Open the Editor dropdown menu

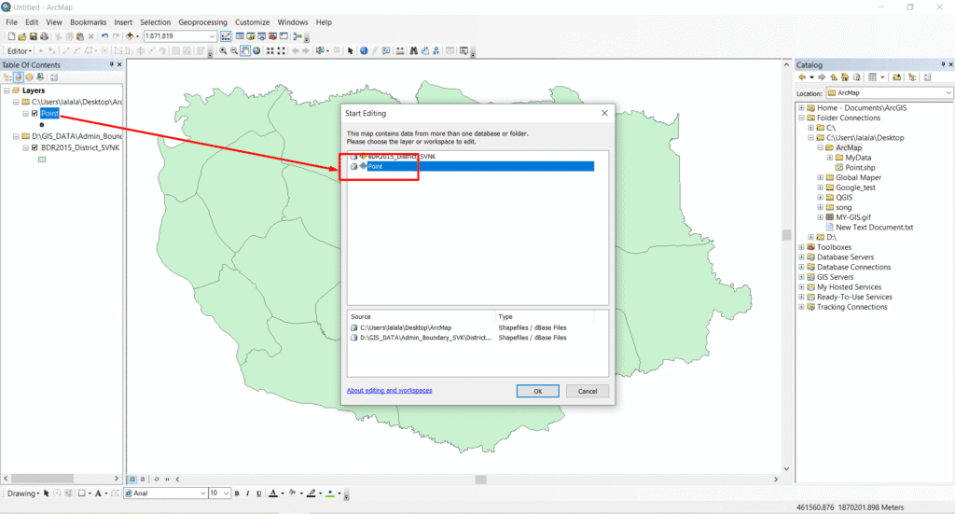point(20,51)
